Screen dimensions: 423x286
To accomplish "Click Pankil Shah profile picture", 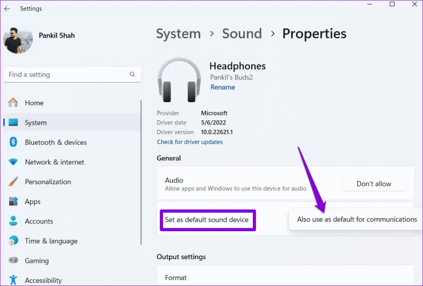I will (x=18, y=41).
